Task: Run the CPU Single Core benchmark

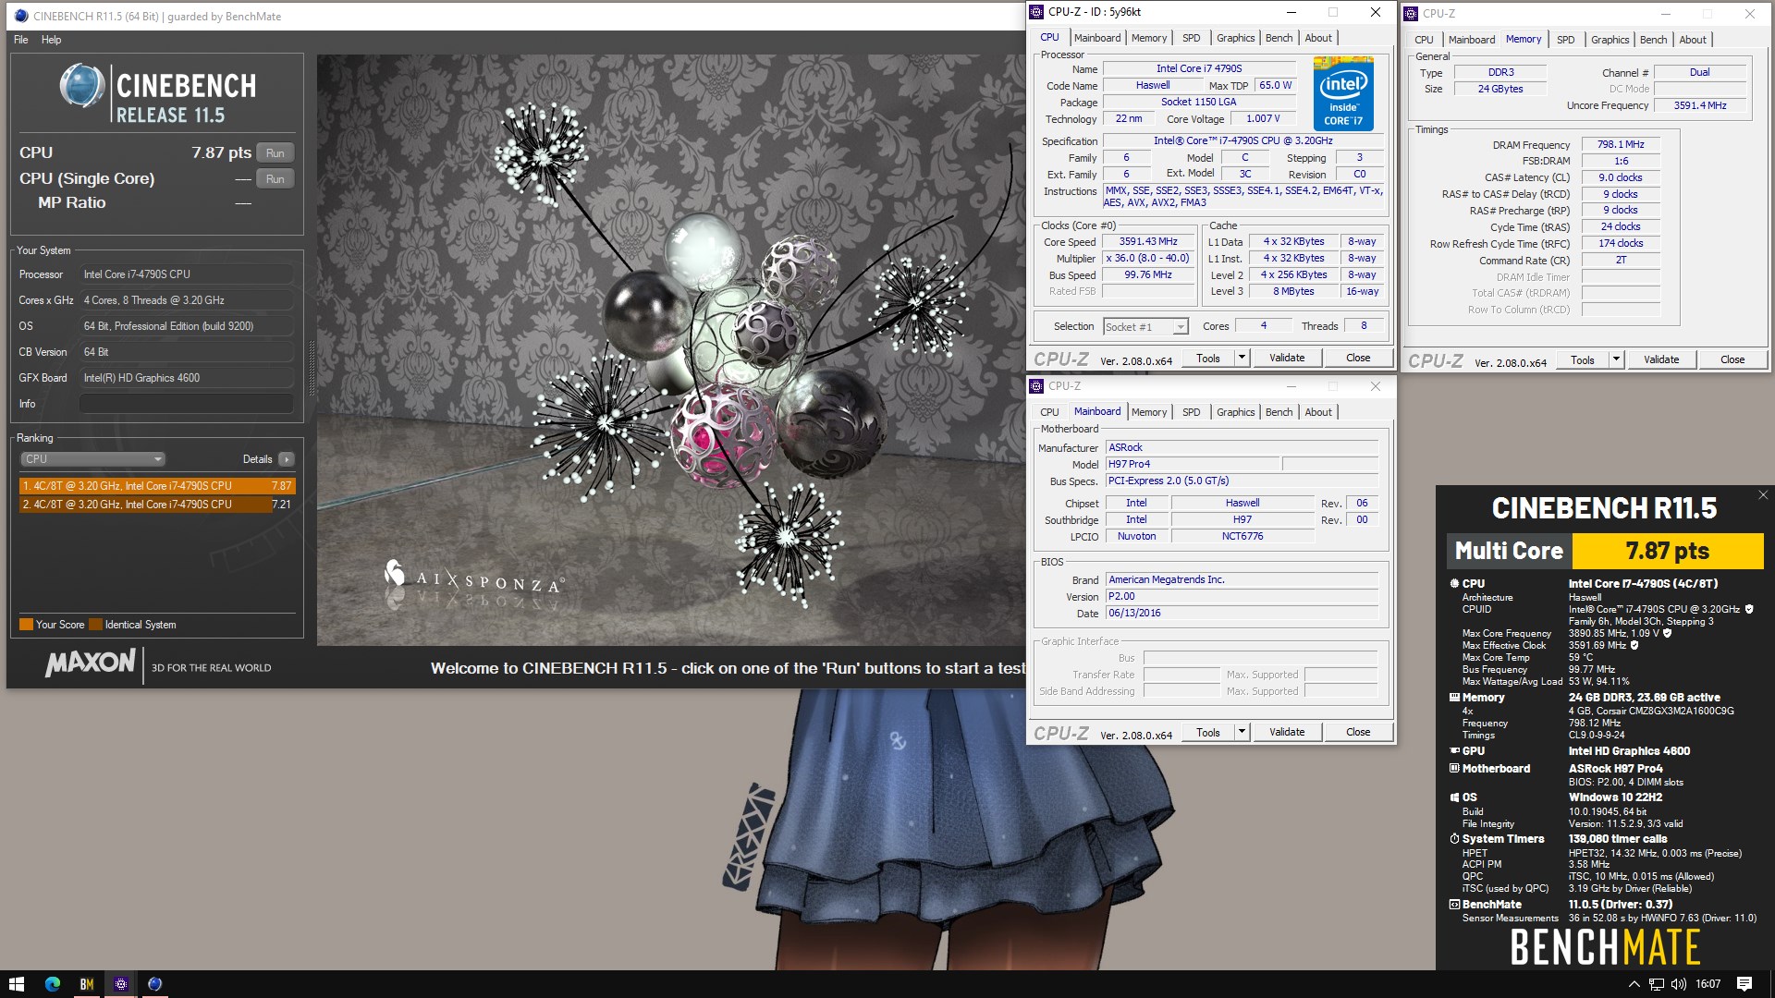Action: [x=275, y=179]
